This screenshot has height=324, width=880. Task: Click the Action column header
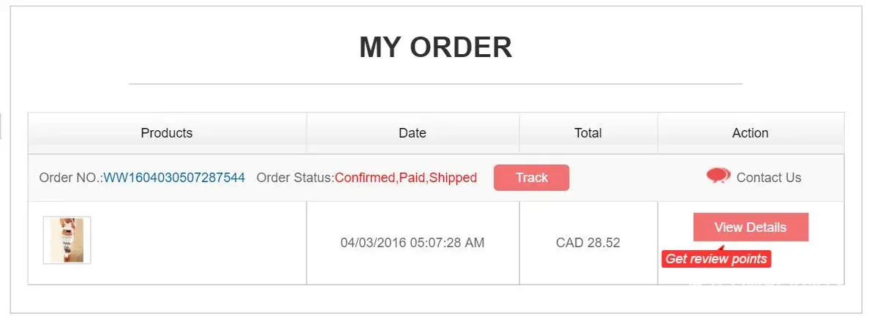(x=751, y=133)
